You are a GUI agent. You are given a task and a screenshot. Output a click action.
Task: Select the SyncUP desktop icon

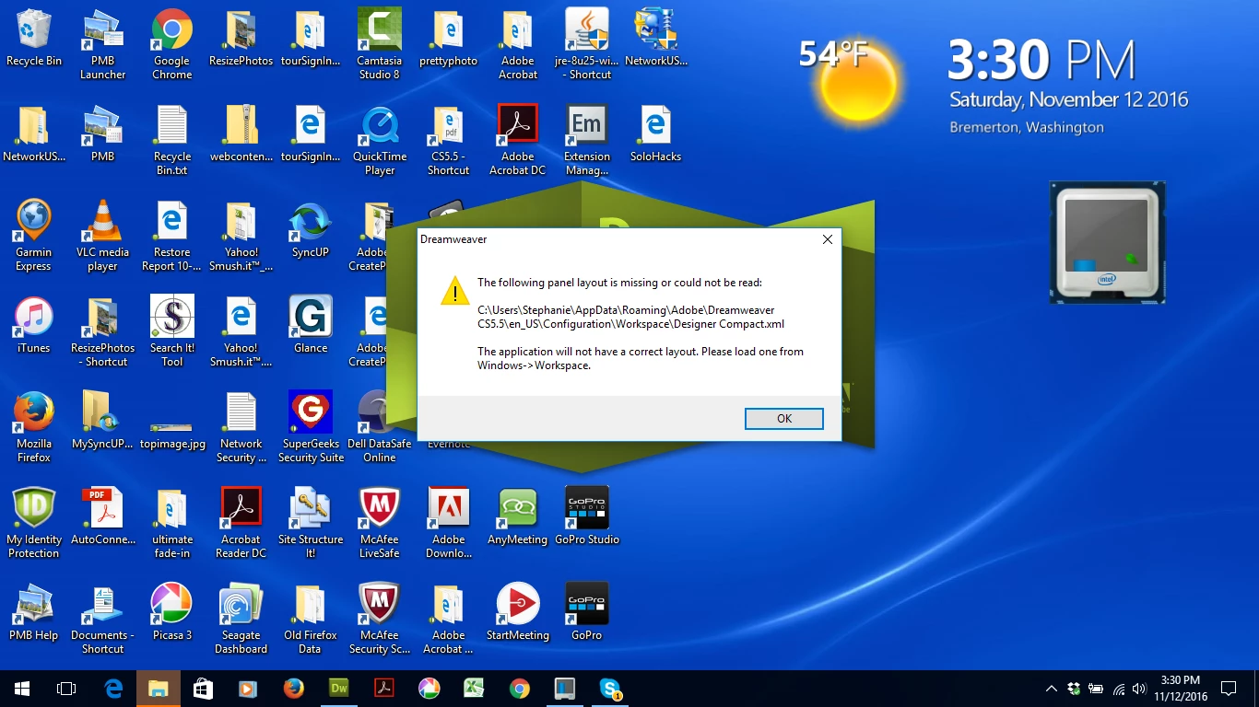click(x=311, y=230)
